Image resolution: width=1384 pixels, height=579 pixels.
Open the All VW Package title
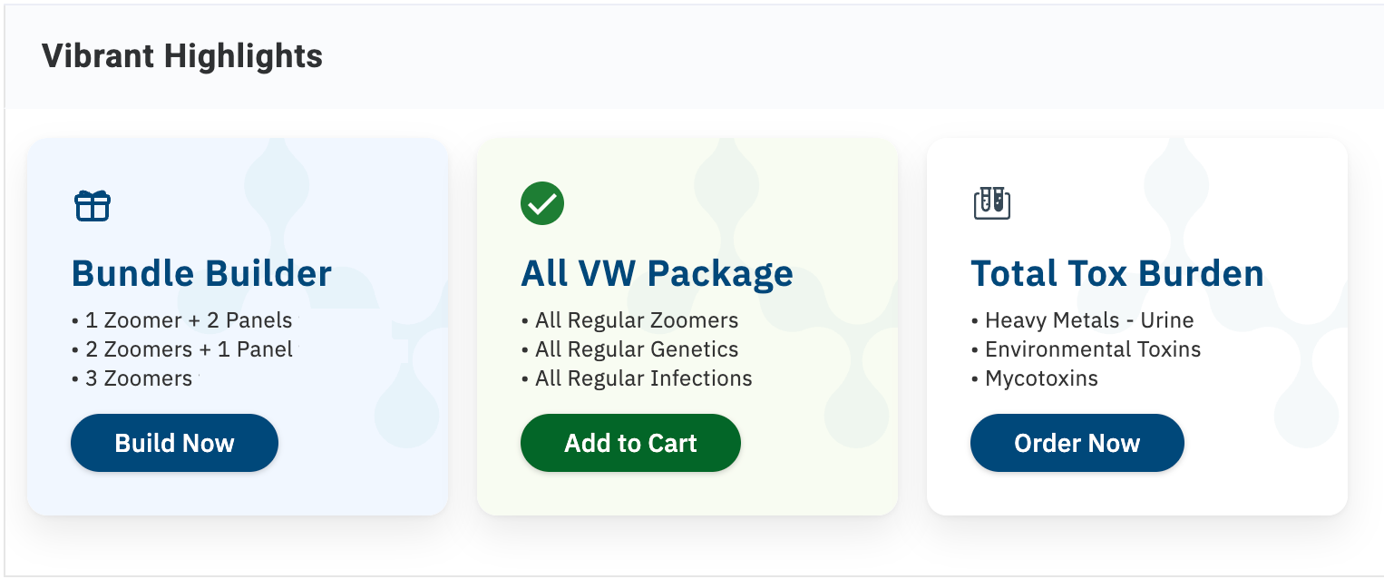coord(657,273)
